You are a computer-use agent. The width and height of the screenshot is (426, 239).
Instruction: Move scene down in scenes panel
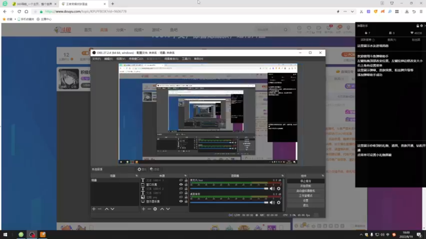pos(112,209)
